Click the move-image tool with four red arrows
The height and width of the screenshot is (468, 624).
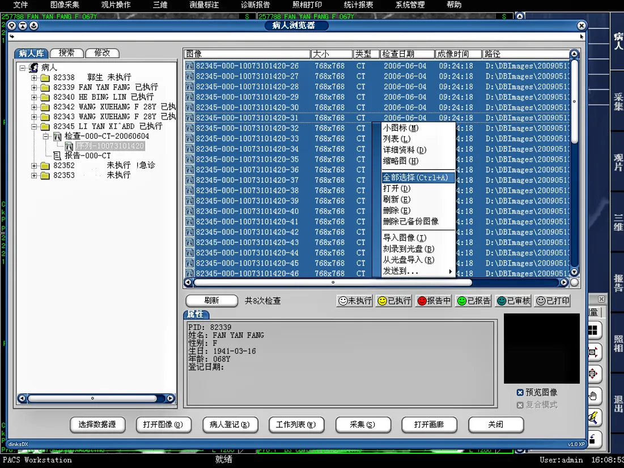point(593,374)
